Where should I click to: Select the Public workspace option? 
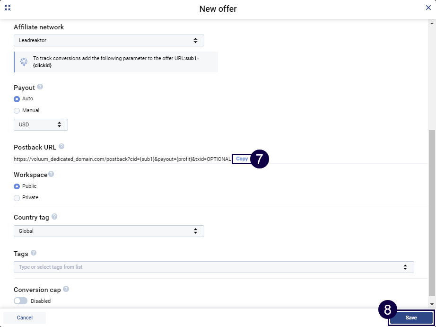tap(17, 186)
